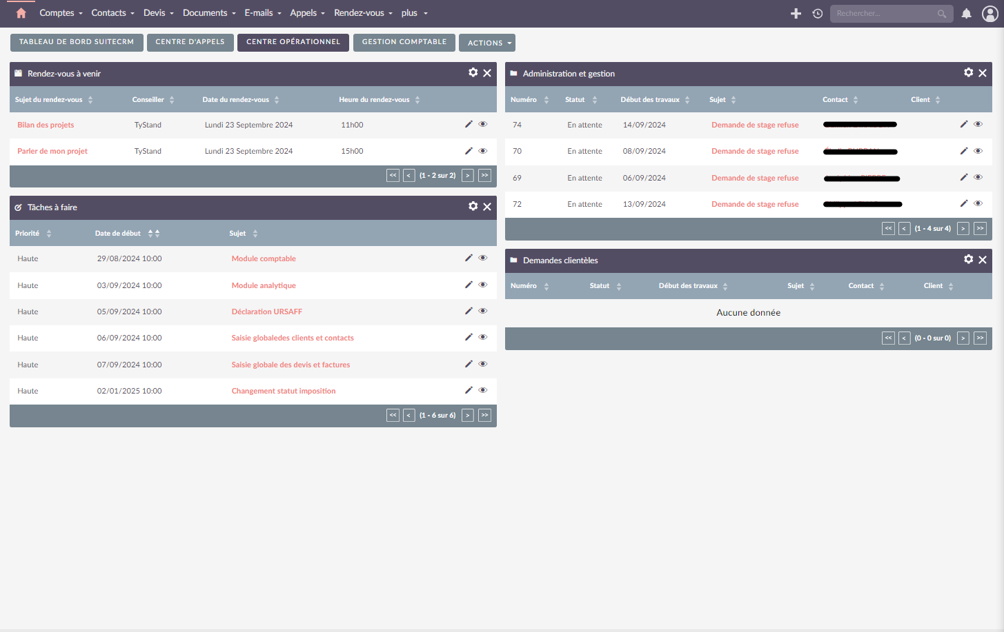Edit case number 69
The height and width of the screenshot is (632, 1004).
(x=964, y=177)
